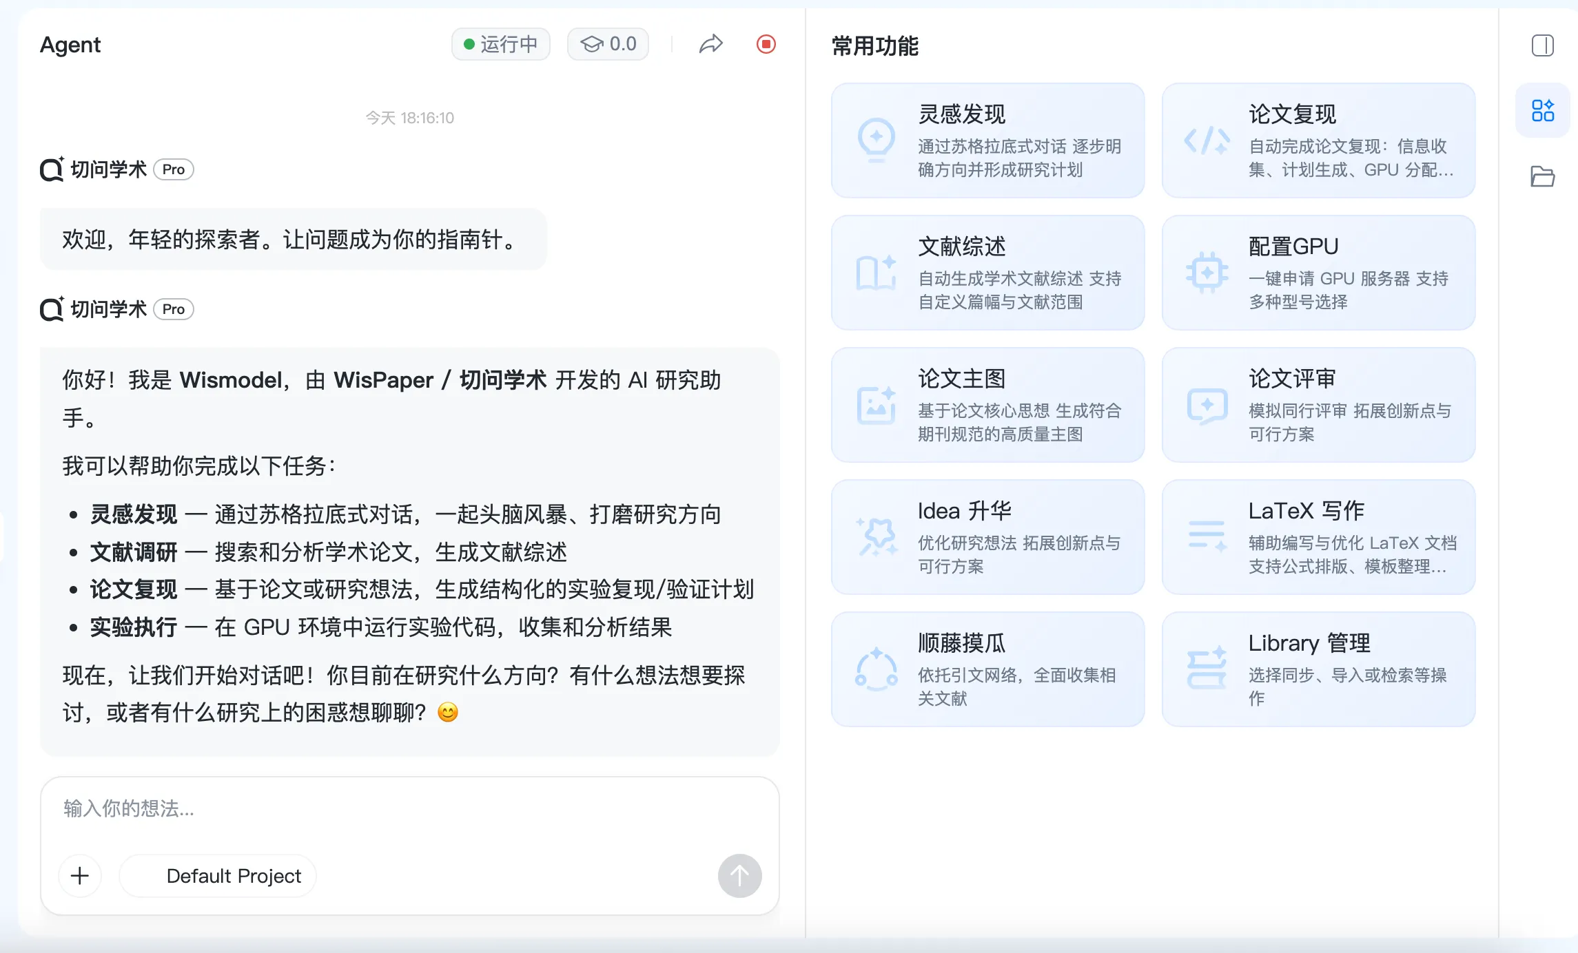Click the Pro badge above Wismodel message
Screen dimensions: 1578x953
pyautogui.click(x=174, y=309)
